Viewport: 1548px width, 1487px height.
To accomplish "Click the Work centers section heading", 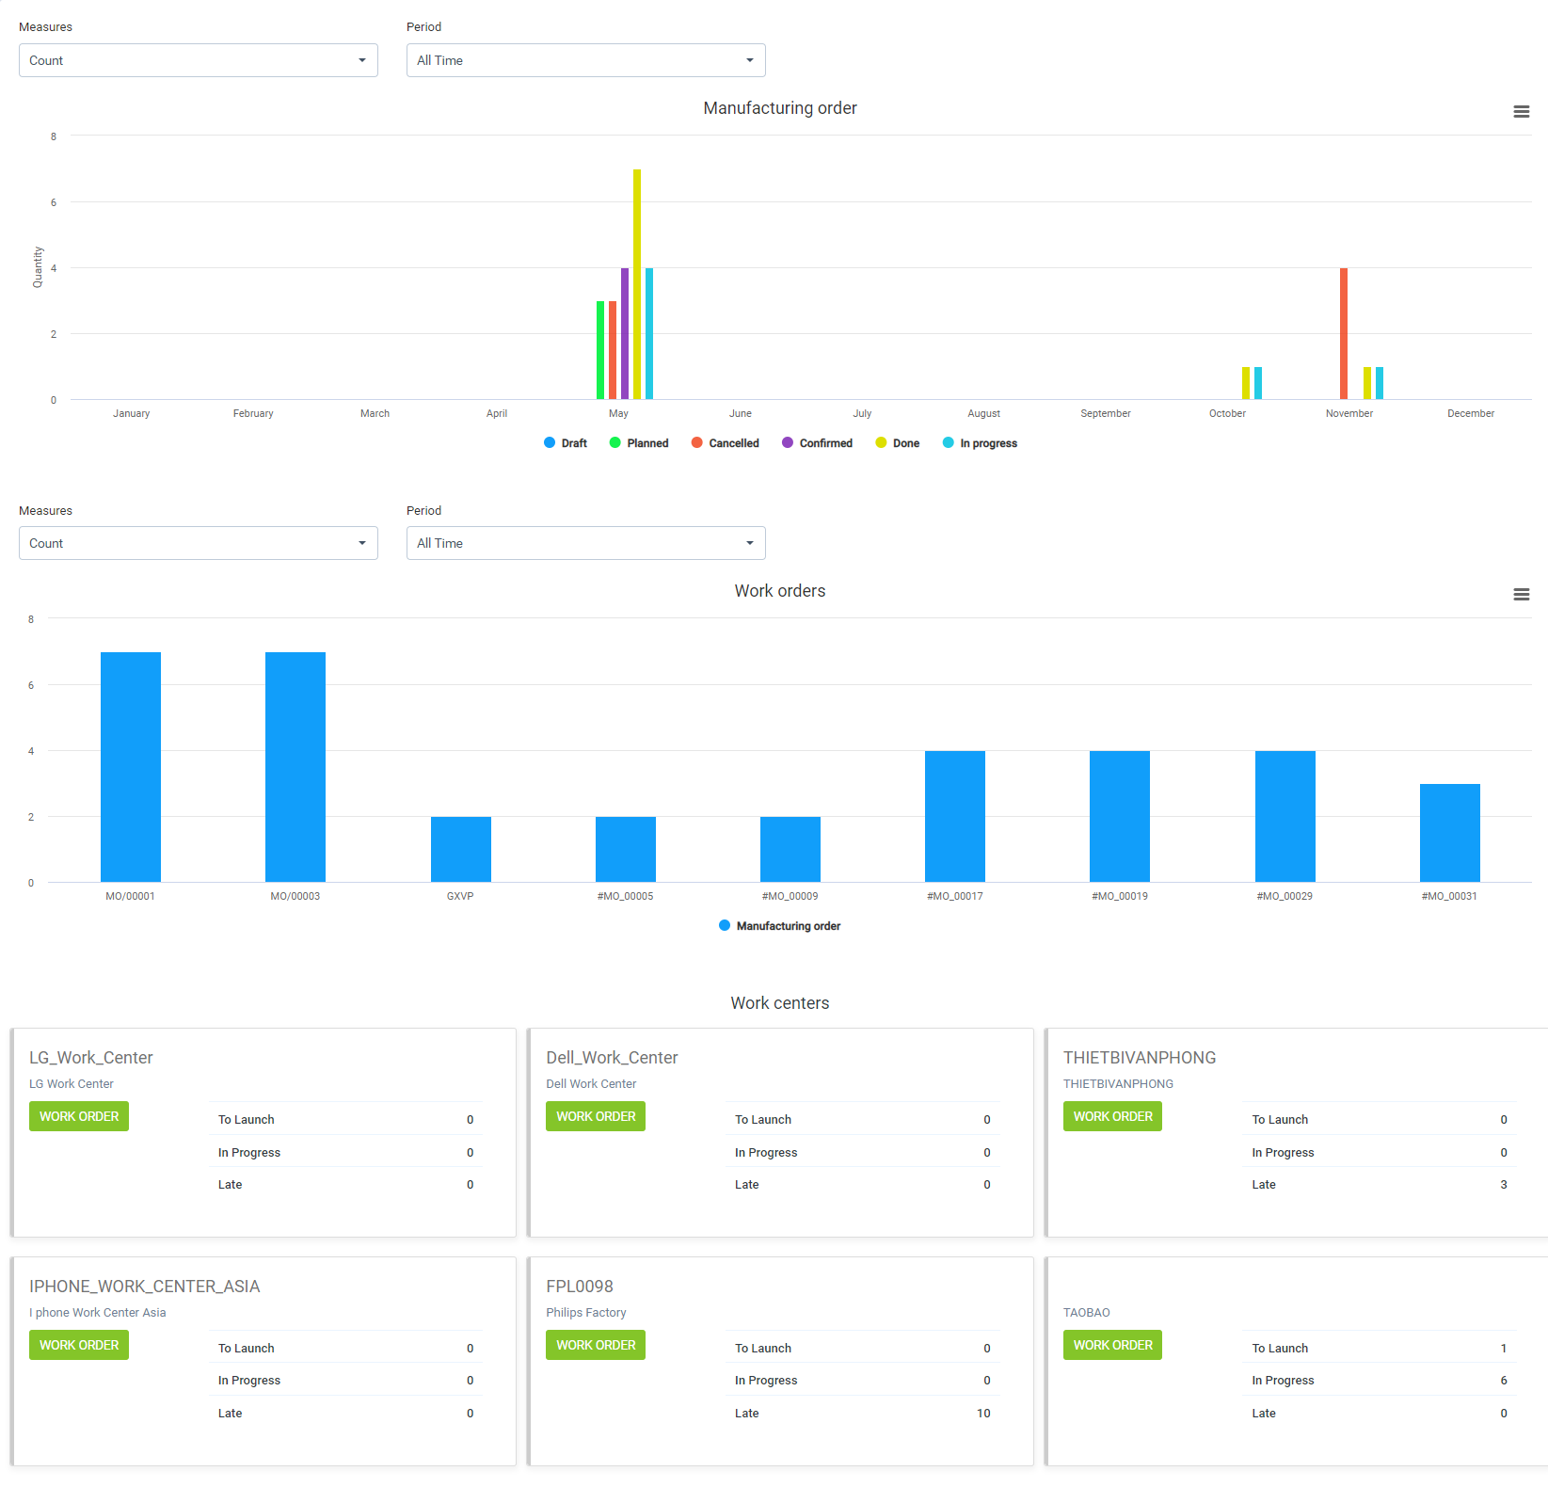I will point(780,1003).
